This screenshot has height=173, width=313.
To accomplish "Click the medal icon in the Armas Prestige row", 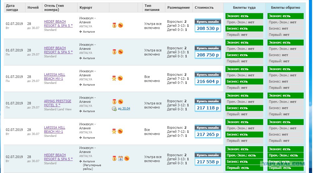I will point(114,102).
